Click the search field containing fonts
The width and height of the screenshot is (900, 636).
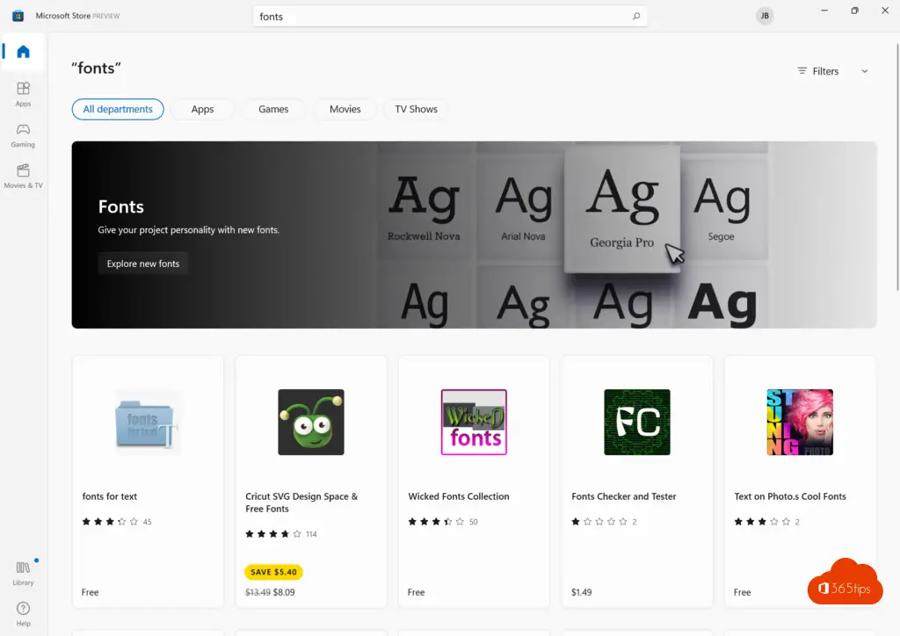tap(439, 17)
